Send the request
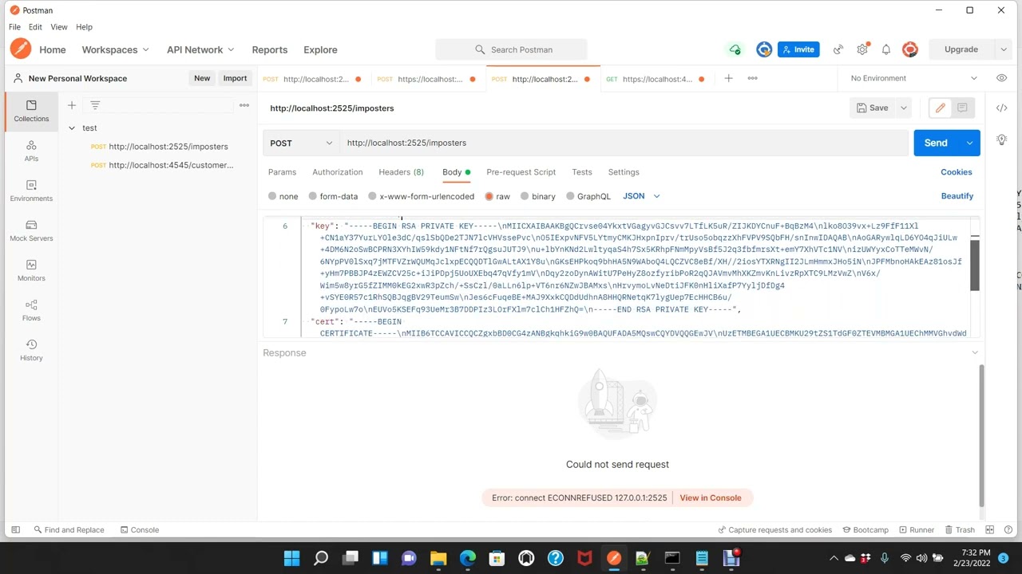Screen dimensions: 1022x574 (x=936, y=143)
